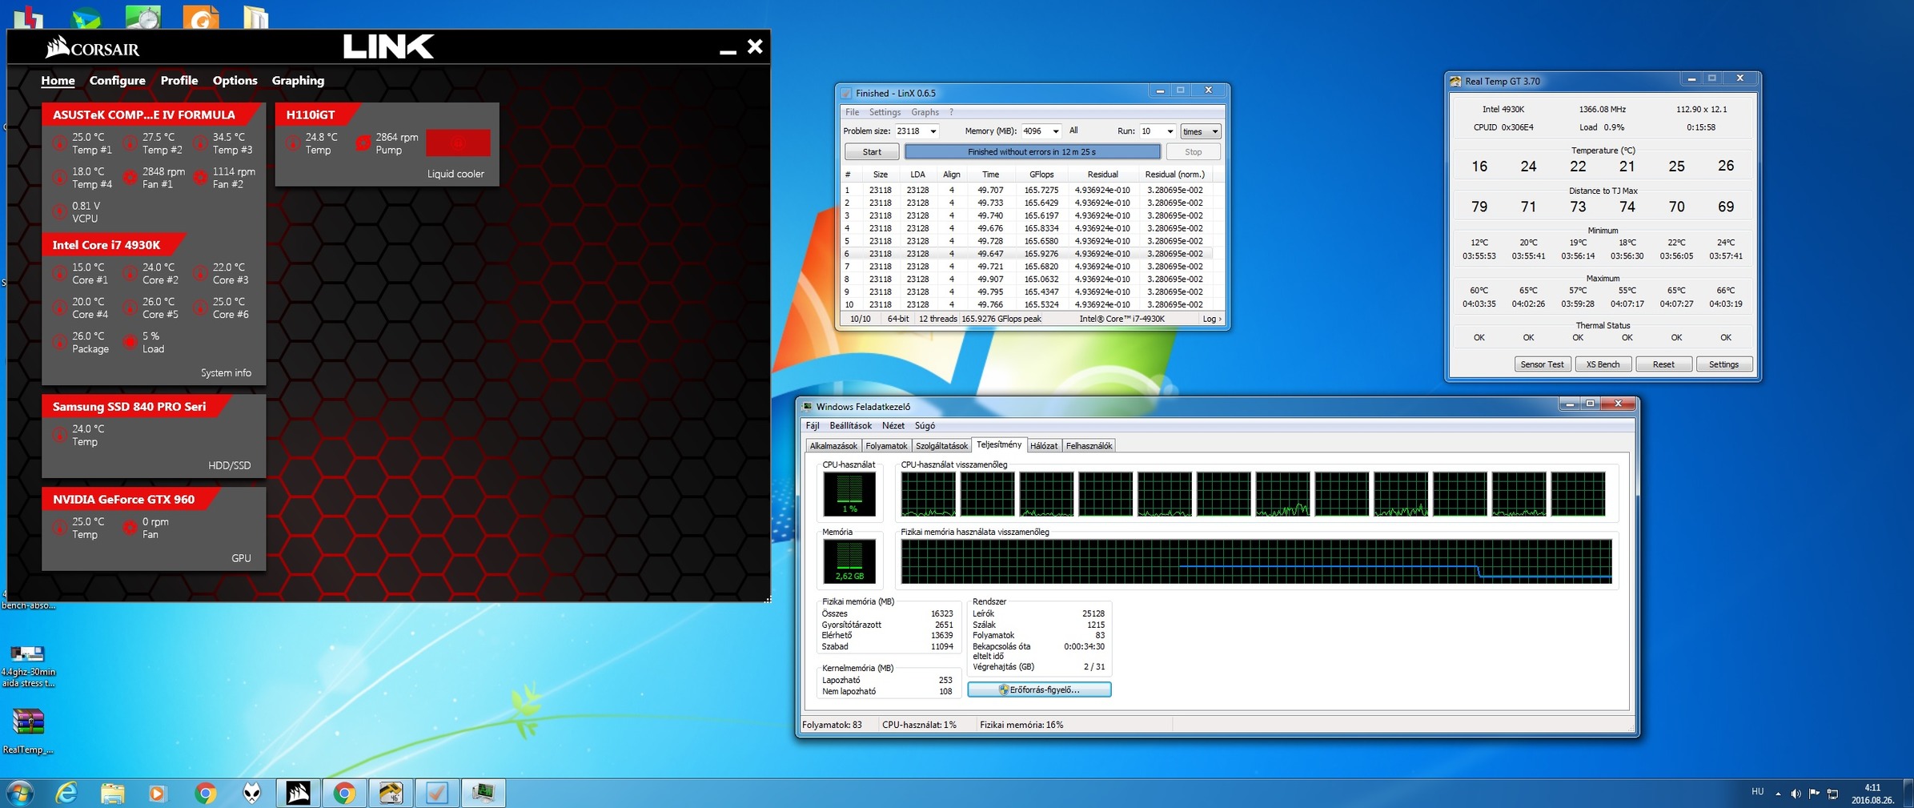
Task: Open Task Manager icon in taskbar
Action: [483, 793]
